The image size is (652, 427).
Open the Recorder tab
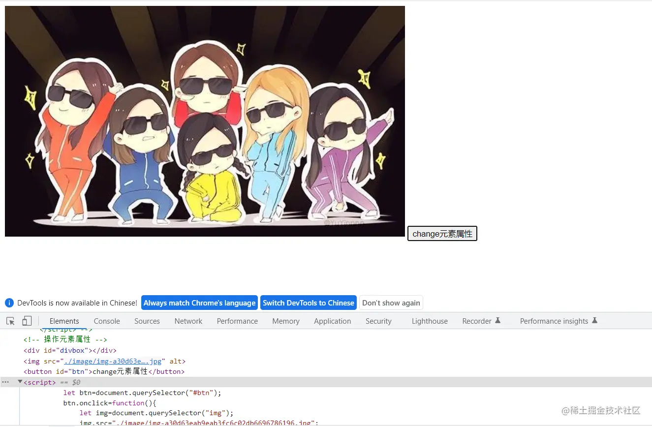click(481, 321)
